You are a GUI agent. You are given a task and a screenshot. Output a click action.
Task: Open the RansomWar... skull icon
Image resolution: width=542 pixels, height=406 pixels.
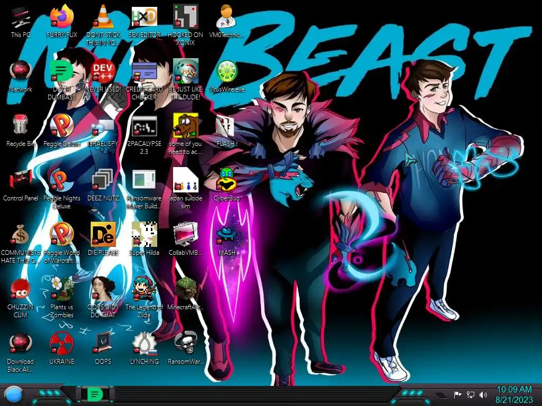[x=186, y=343]
